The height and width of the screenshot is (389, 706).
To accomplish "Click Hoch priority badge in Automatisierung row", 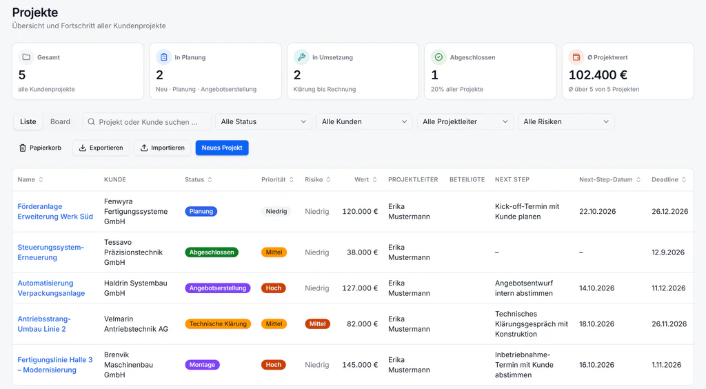I will coord(273,288).
